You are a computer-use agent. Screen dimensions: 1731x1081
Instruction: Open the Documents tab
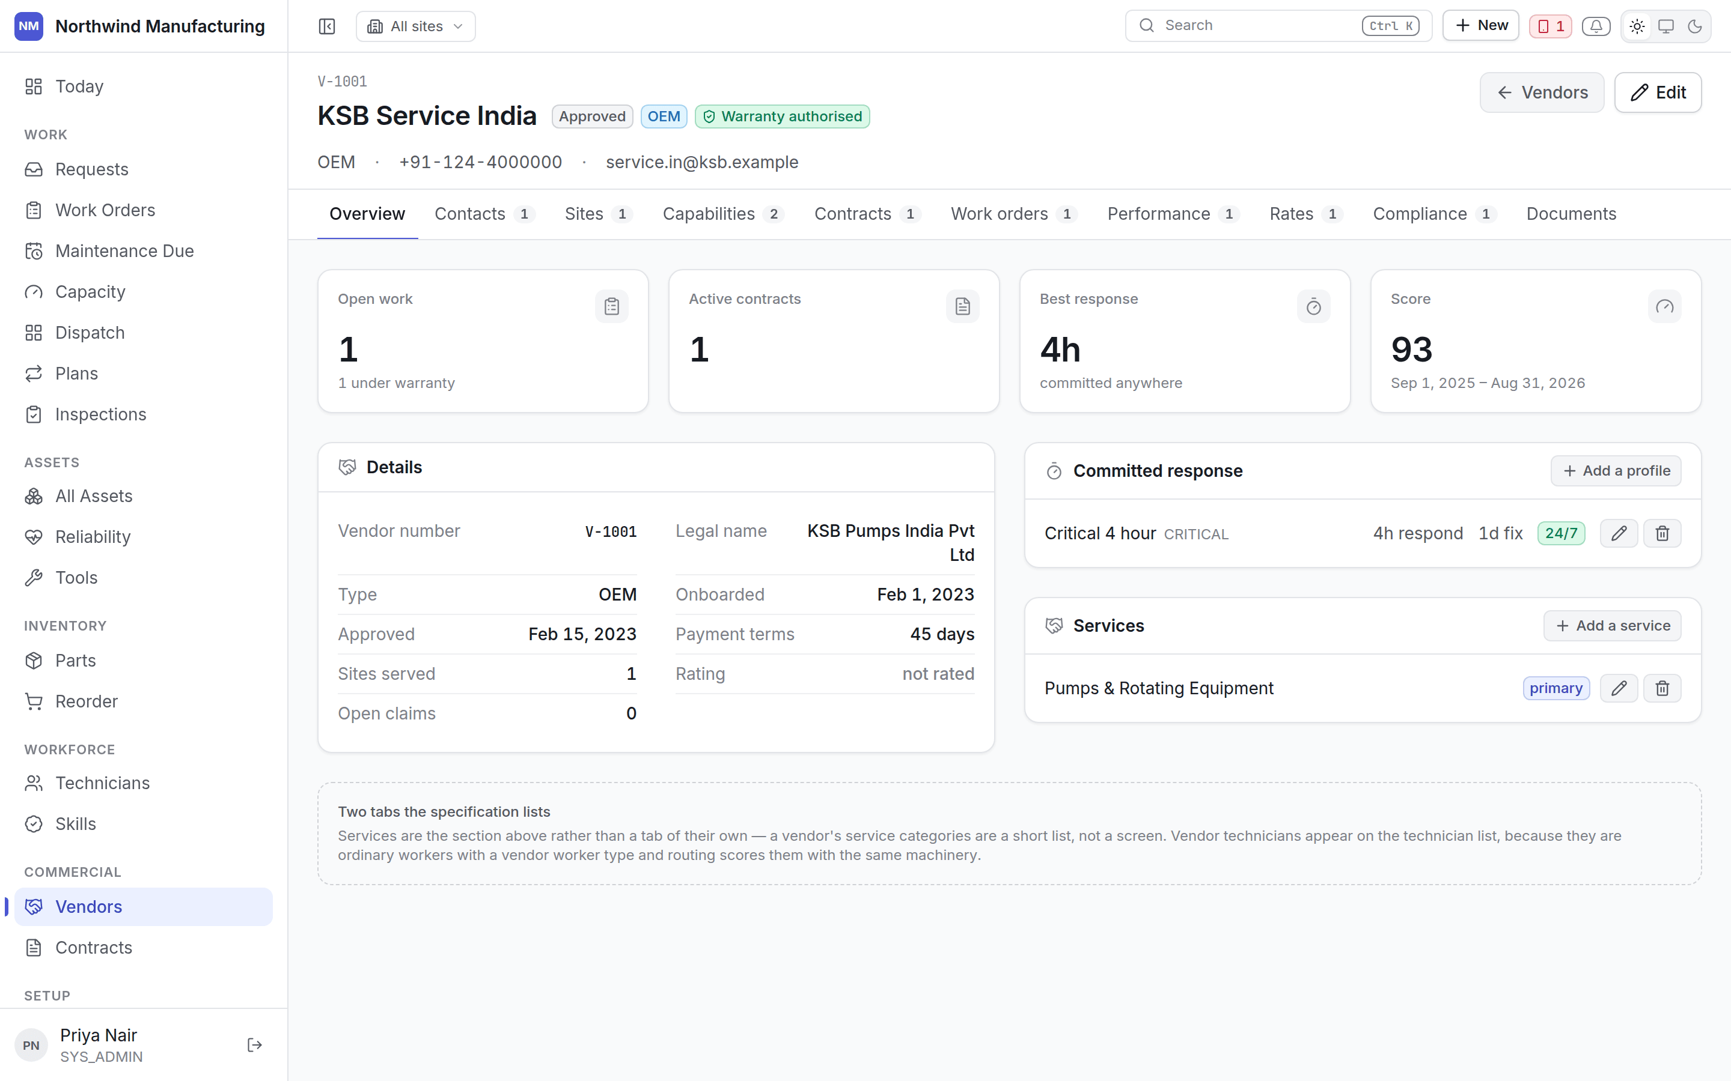(1571, 214)
